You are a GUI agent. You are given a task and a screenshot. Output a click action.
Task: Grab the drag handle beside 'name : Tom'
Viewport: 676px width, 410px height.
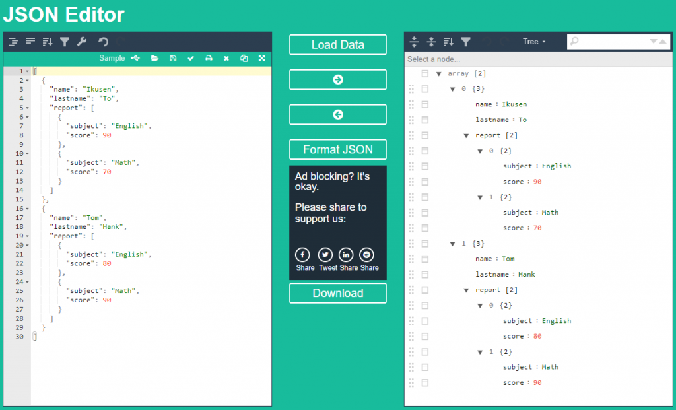[411, 259]
